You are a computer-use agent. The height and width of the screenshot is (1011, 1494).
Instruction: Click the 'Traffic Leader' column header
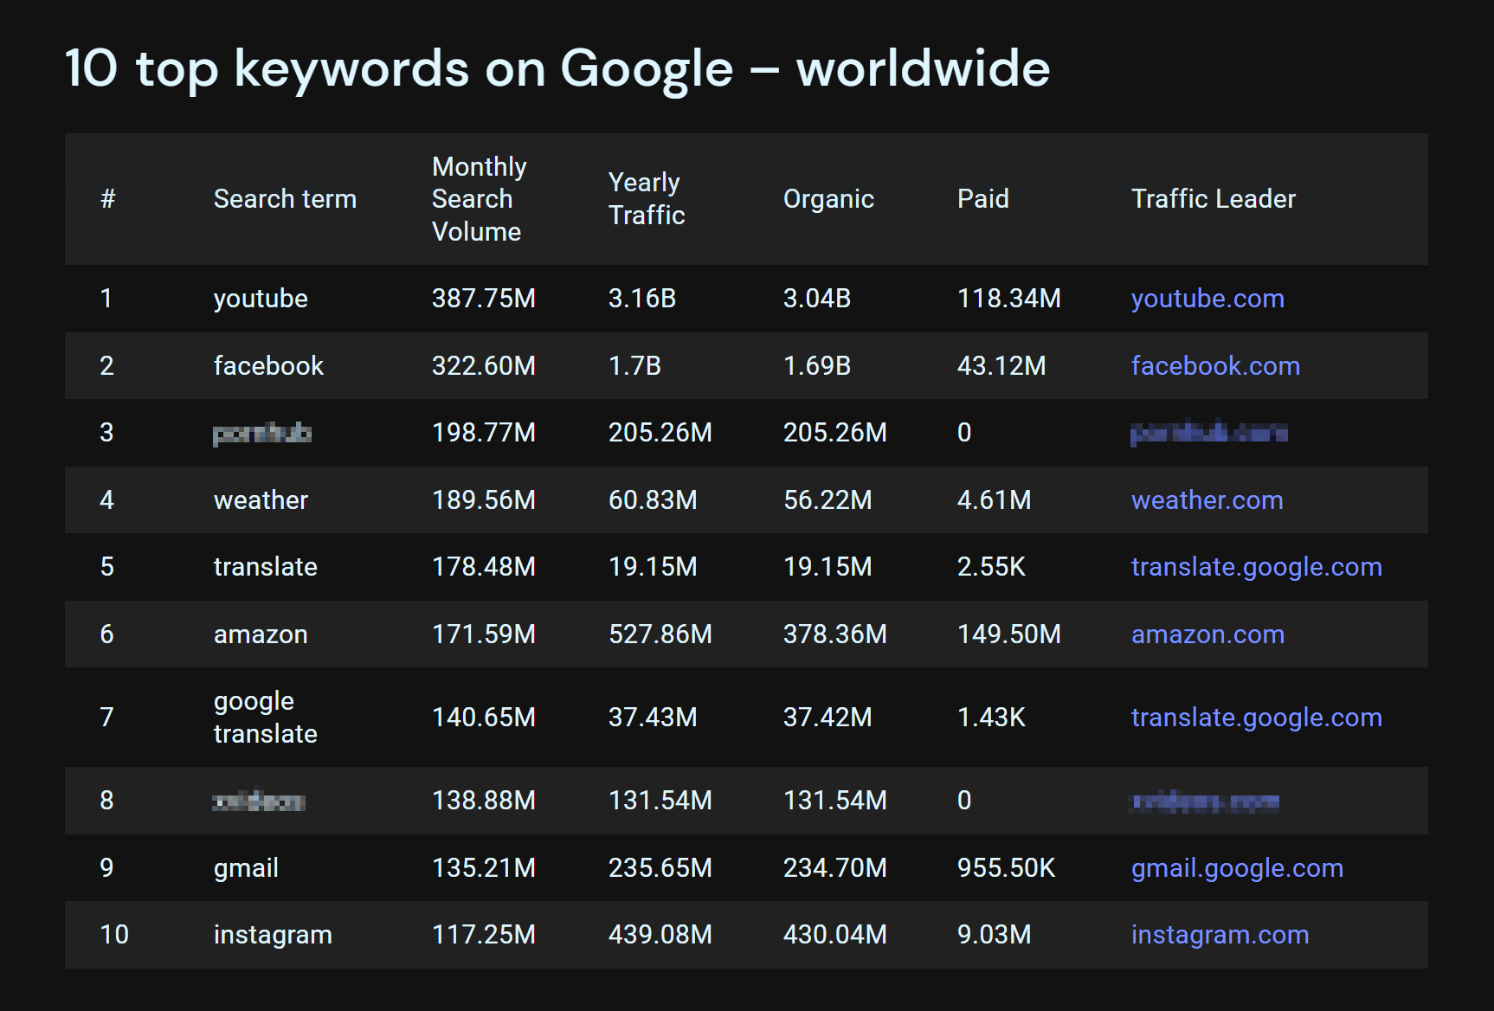(1214, 199)
